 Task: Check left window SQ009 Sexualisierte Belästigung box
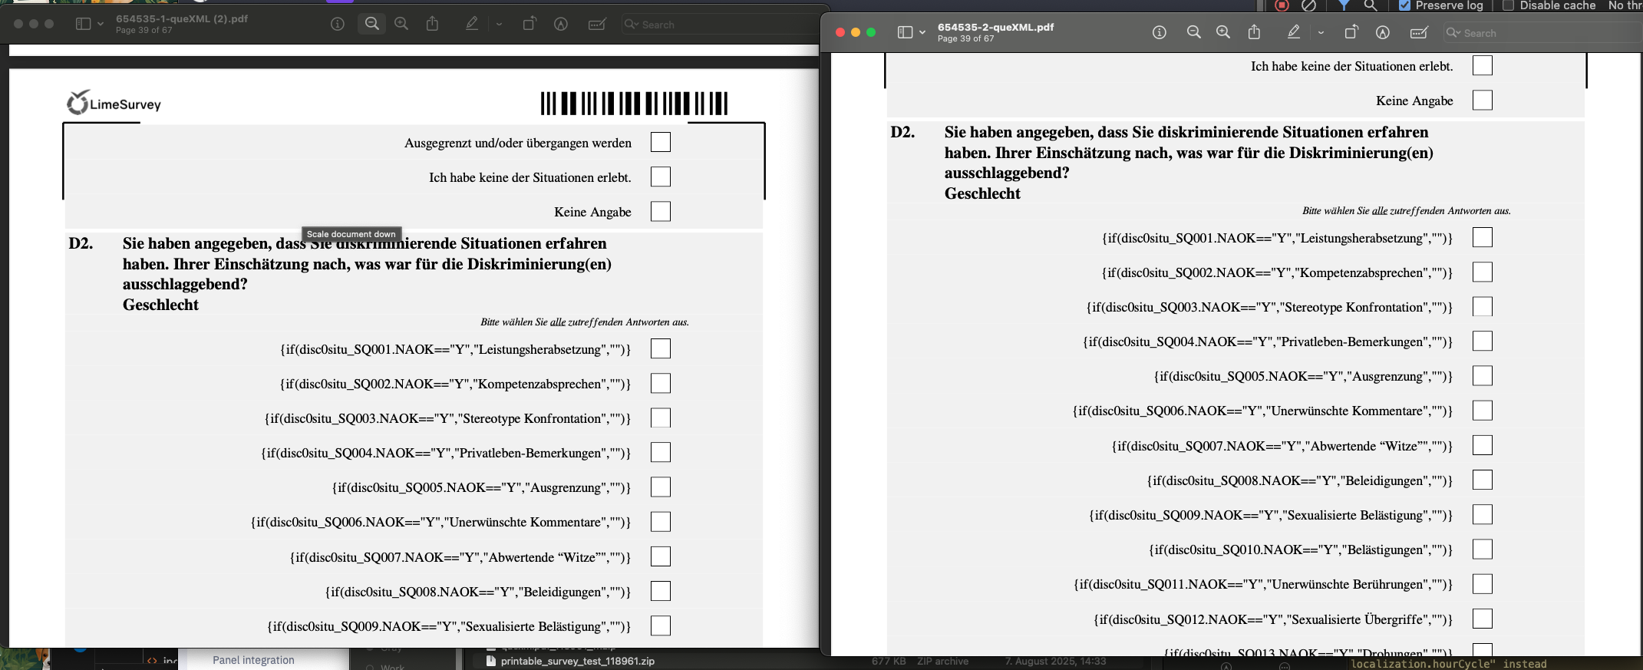(x=661, y=625)
